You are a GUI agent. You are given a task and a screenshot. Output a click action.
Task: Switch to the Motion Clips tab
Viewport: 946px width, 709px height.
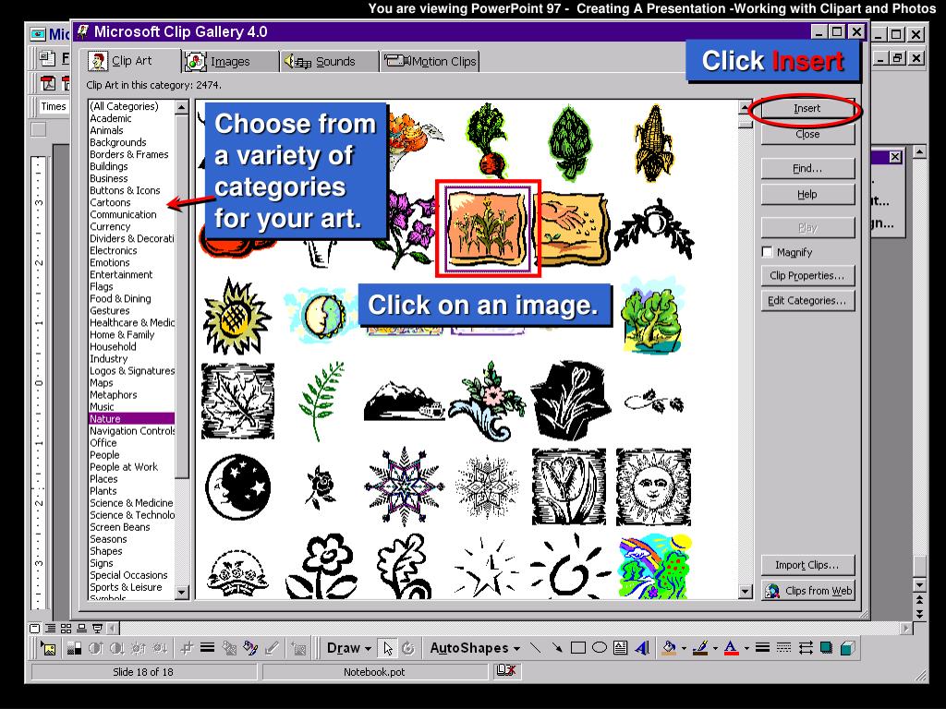click(x=430, y=61)
